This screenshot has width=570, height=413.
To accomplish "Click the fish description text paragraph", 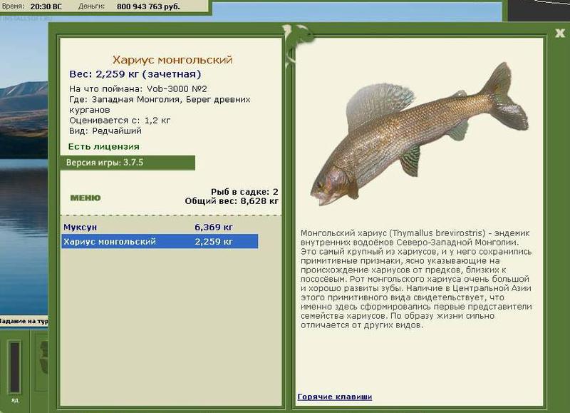I will coord(416,279).
